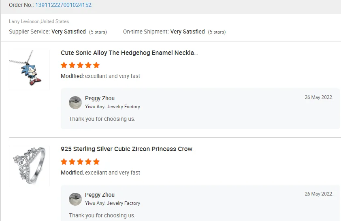Click the Sonic hedgehog necklace product thumbnail
The image size is (341, 221).
(x=29, y=70)
